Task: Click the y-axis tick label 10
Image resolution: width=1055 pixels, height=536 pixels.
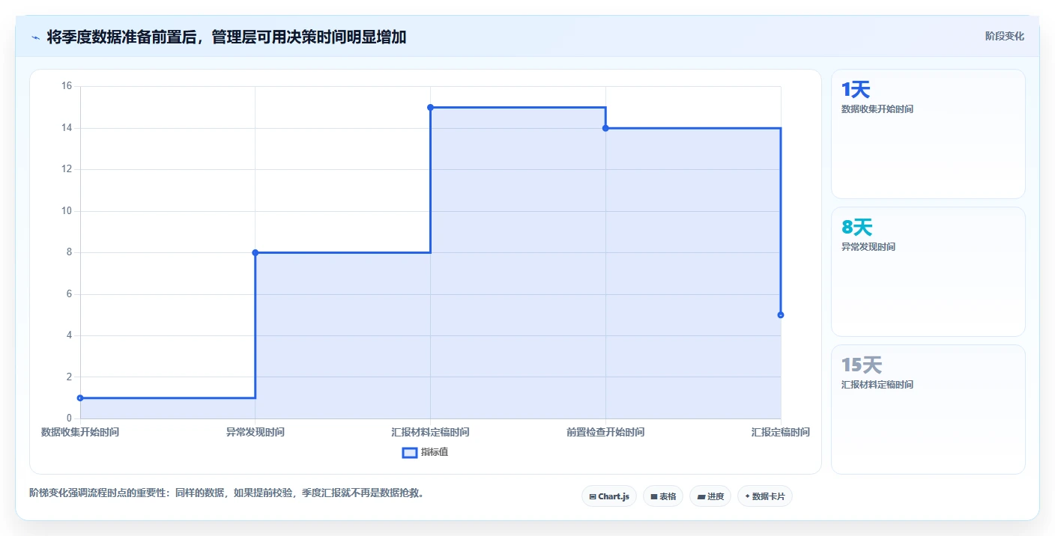Action: [66, 211]
